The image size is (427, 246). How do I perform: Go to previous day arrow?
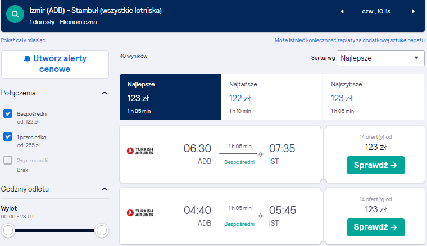click(x=342, y=11)
